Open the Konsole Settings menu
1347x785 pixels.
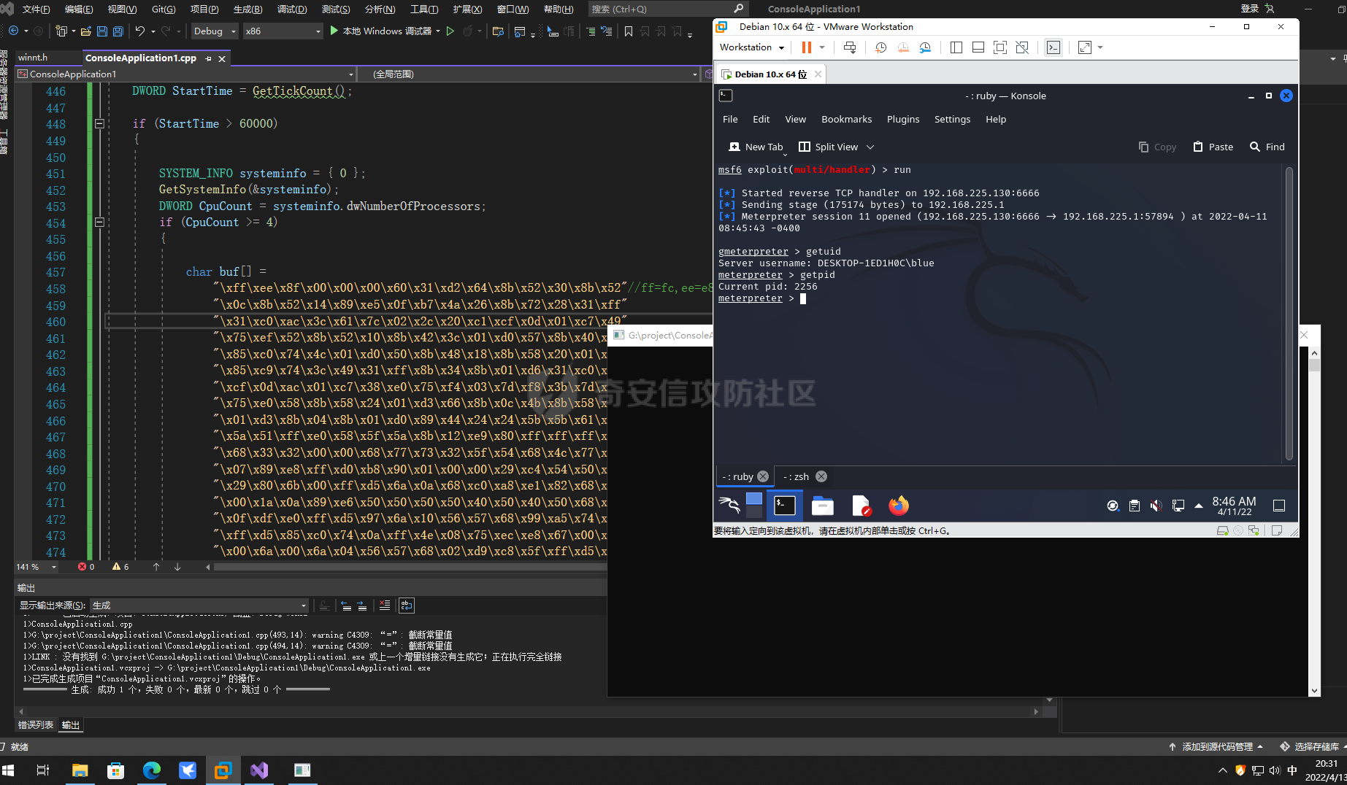coord(952,119)
